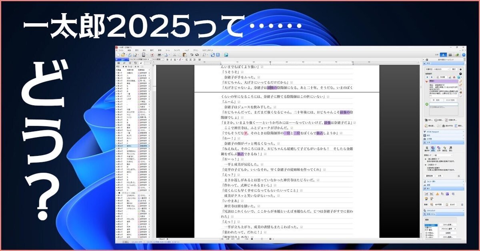
Task: Click the 実行 button in the 校正 palette
Action: tap(453, 69)
